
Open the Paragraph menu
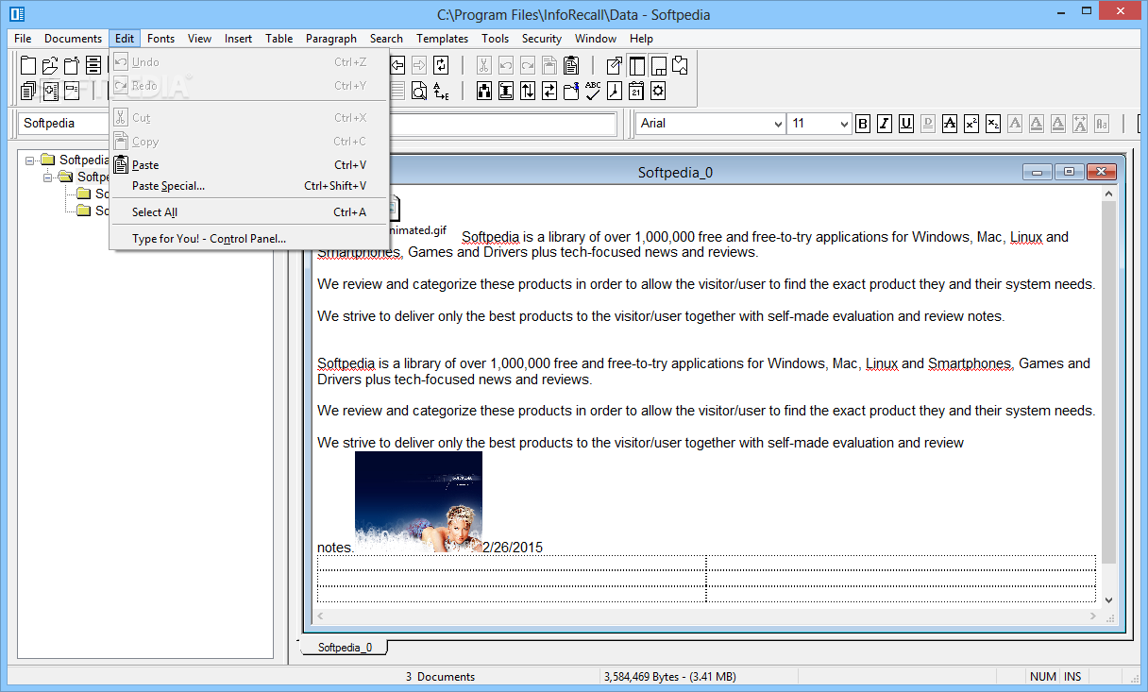click(x=331, y=39)
